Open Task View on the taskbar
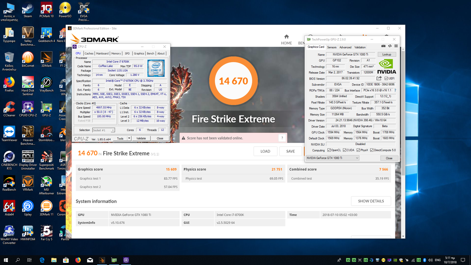 click(x=29, y=260)
